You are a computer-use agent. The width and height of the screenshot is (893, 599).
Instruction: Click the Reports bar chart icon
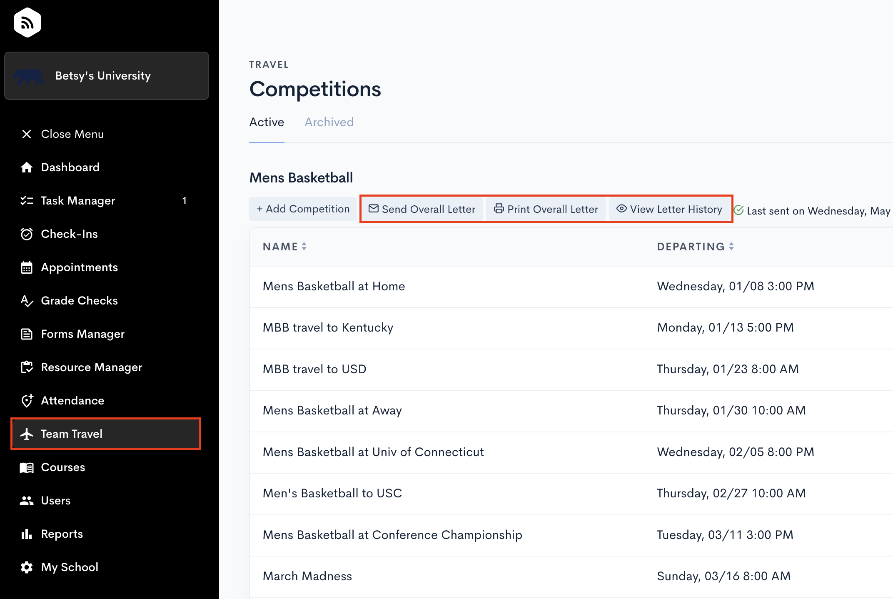pos(27,534)
